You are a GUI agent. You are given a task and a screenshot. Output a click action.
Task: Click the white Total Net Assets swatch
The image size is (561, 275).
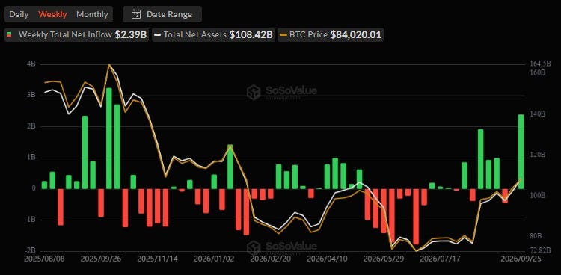click(157, 35)
